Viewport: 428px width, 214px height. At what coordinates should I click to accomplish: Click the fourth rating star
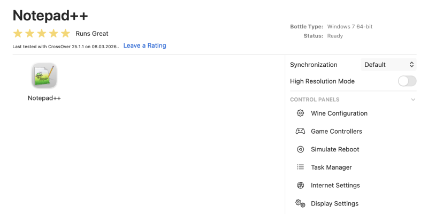click(x=54, y=33)
